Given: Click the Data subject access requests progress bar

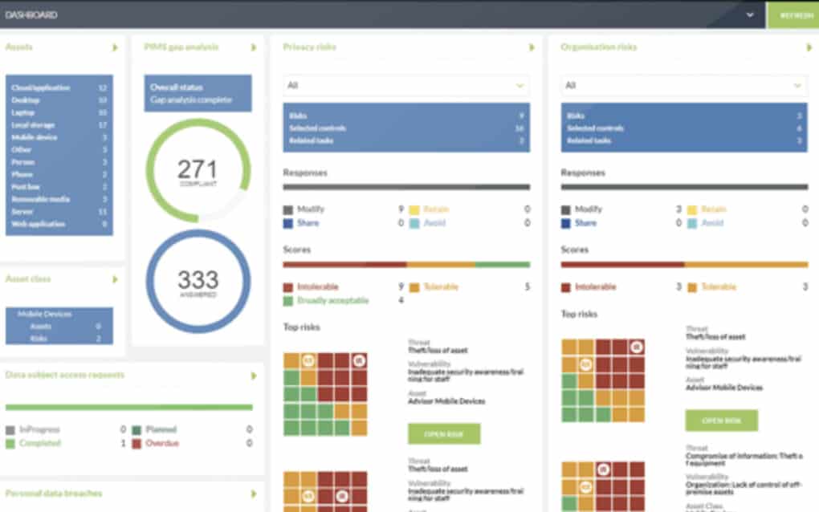Looking at the screenshot, I should point(129,407).
